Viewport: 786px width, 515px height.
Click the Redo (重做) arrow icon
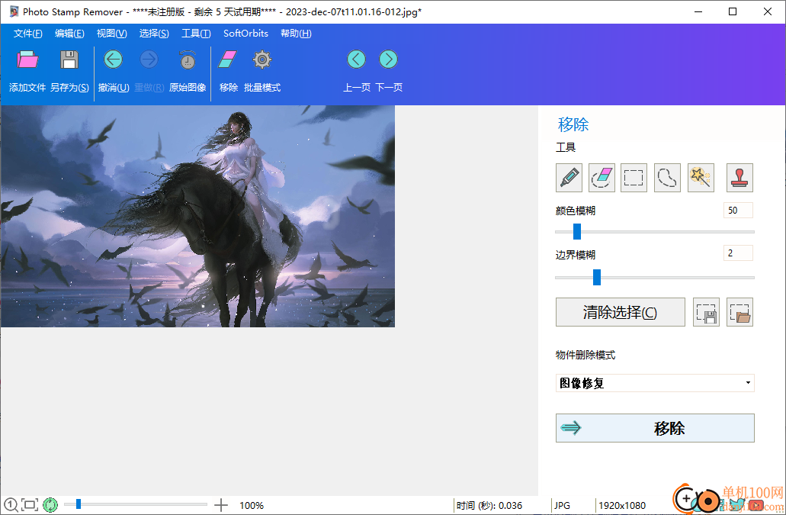149,60
